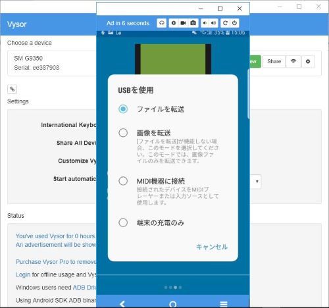This screenshot has height=308, width=329.
Task: Open settings gear in the mirror toolbar
Action: pos(174,23)
